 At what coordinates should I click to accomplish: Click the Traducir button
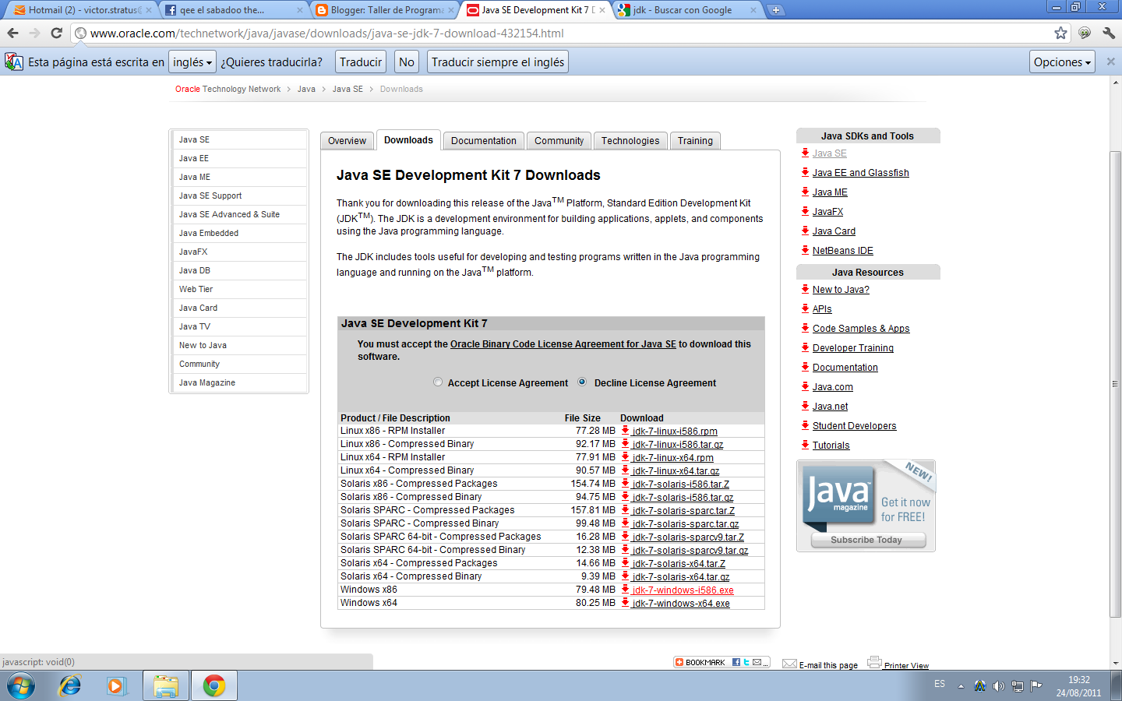tap(361, 62)
